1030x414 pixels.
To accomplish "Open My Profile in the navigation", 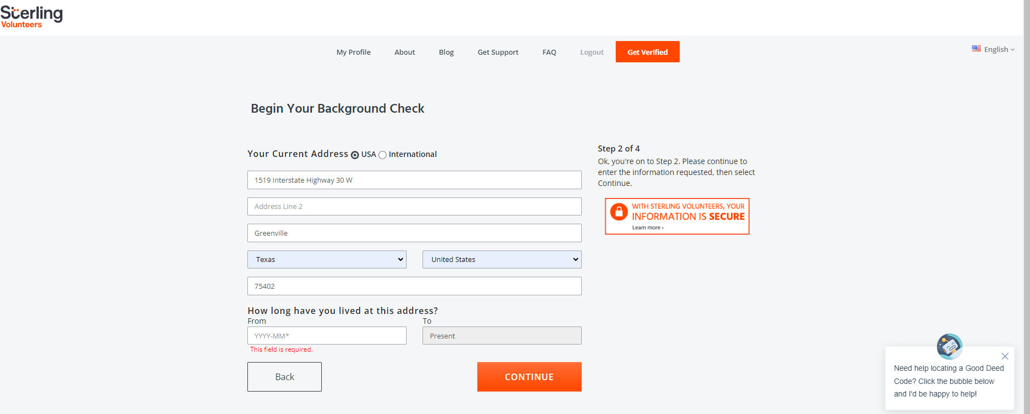I will [x=353, y=53].
